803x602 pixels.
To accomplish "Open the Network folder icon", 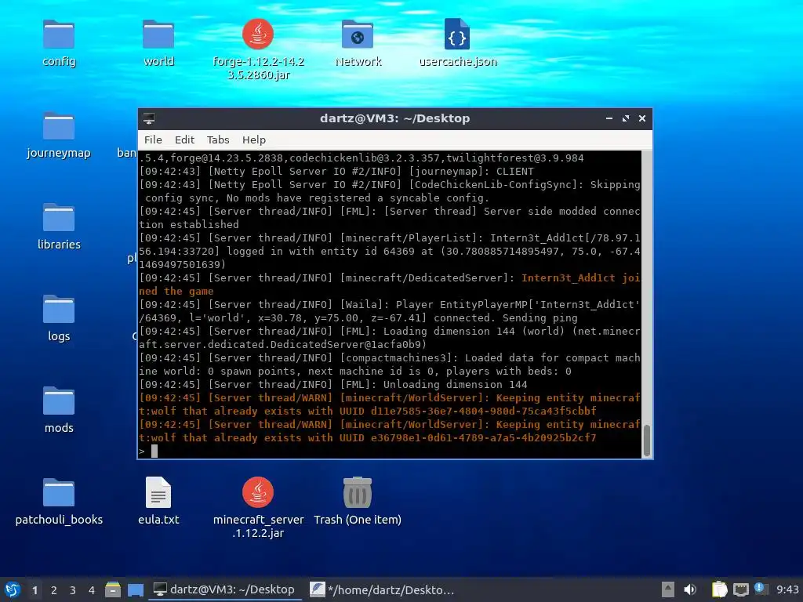I will click(358, 34).
